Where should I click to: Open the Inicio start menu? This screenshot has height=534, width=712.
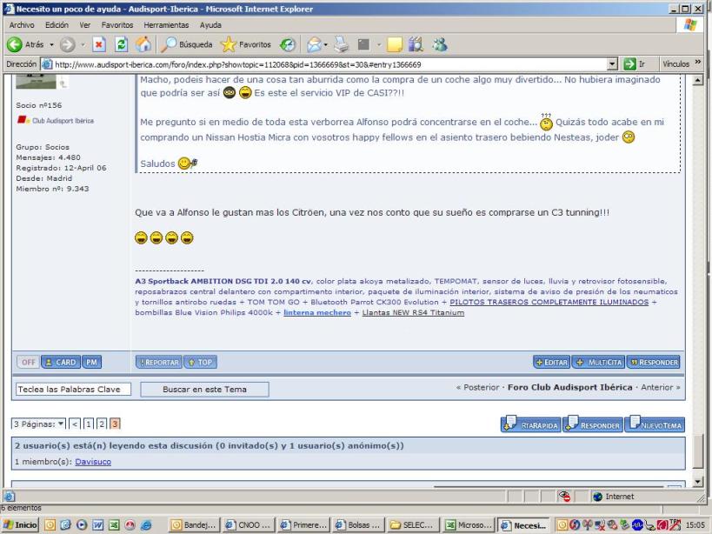click(21, 525)
